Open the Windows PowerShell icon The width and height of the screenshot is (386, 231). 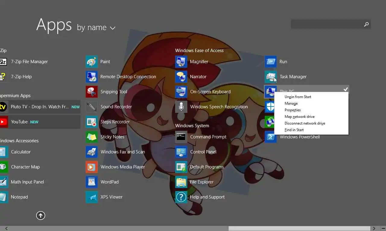pos(271,137)
